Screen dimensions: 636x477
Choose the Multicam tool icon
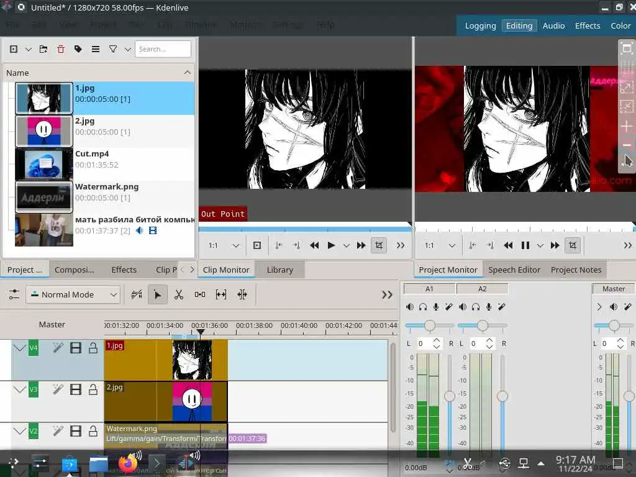pos(242,294)
